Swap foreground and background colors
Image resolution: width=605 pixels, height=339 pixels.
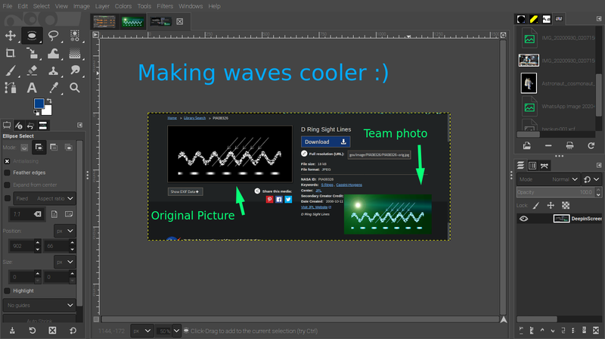(x=49, y=101)
